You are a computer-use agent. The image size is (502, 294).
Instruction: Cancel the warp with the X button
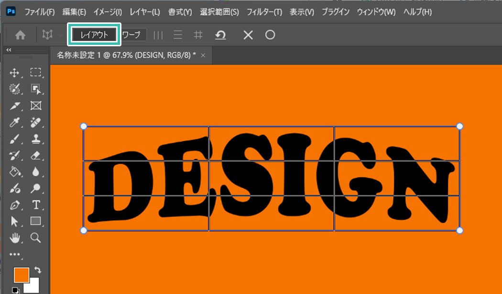248,35
